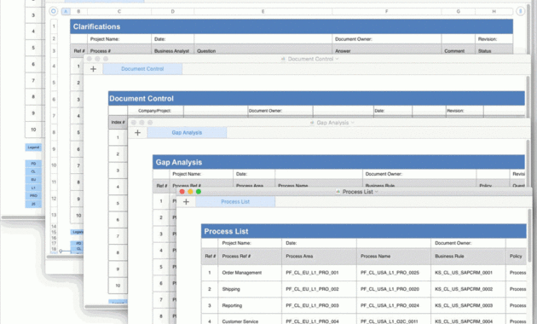Add a new sheet in Process List window

tap(186, 202)
